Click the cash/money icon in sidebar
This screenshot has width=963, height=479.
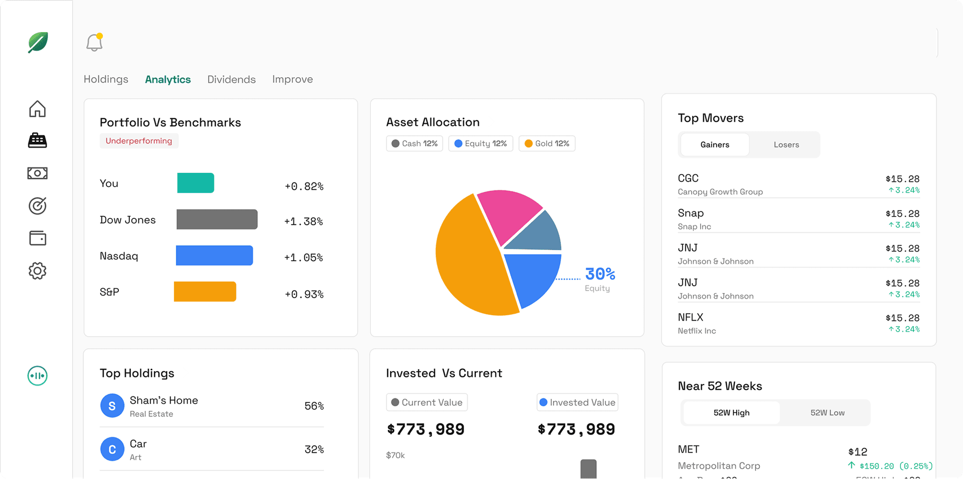(x=37, y=173)
